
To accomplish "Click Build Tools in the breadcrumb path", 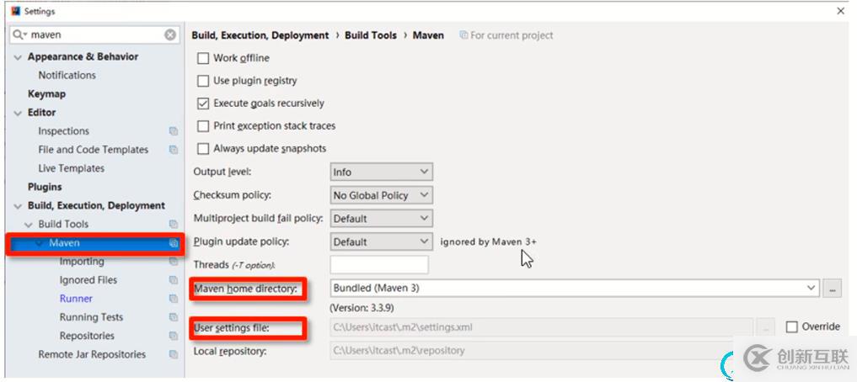I will (371, 35).
